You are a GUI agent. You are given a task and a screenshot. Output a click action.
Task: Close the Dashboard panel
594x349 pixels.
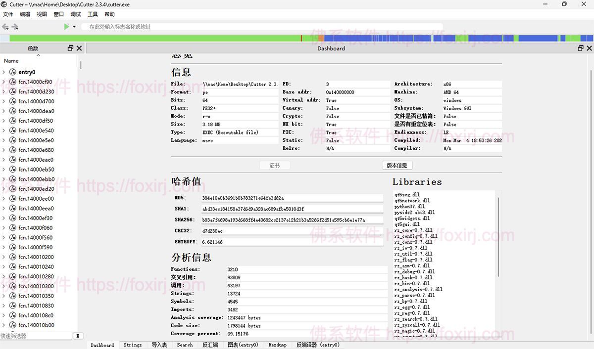coord(589,48)
